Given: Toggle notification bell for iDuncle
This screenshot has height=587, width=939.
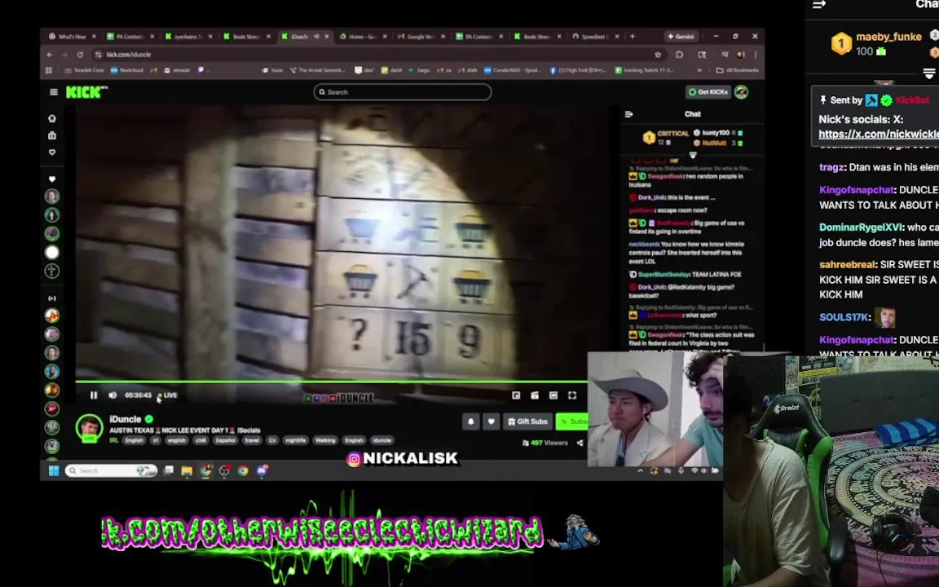Looking at the screenshot, I should coord(470,421).
